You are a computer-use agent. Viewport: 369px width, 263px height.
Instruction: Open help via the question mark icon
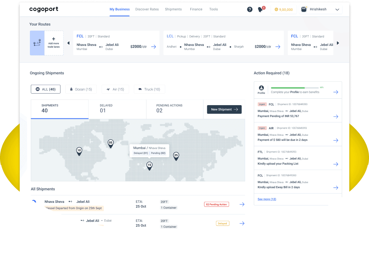[250, 9]
